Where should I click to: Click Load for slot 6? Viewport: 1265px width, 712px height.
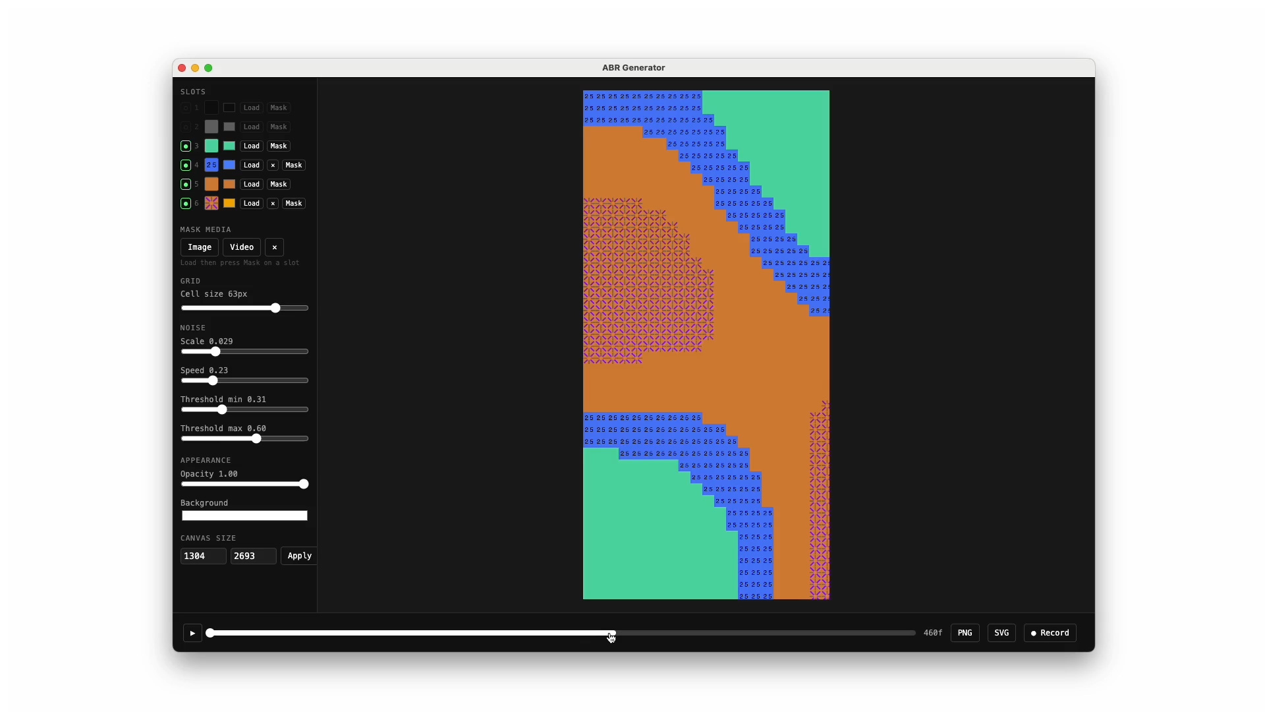pos(252,204)
